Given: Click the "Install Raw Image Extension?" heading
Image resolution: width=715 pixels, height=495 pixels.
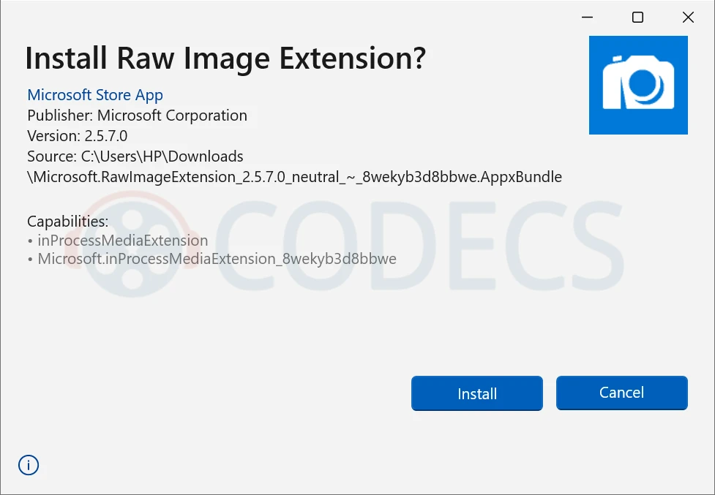Looking at the screenshot, I should point(225,58).
